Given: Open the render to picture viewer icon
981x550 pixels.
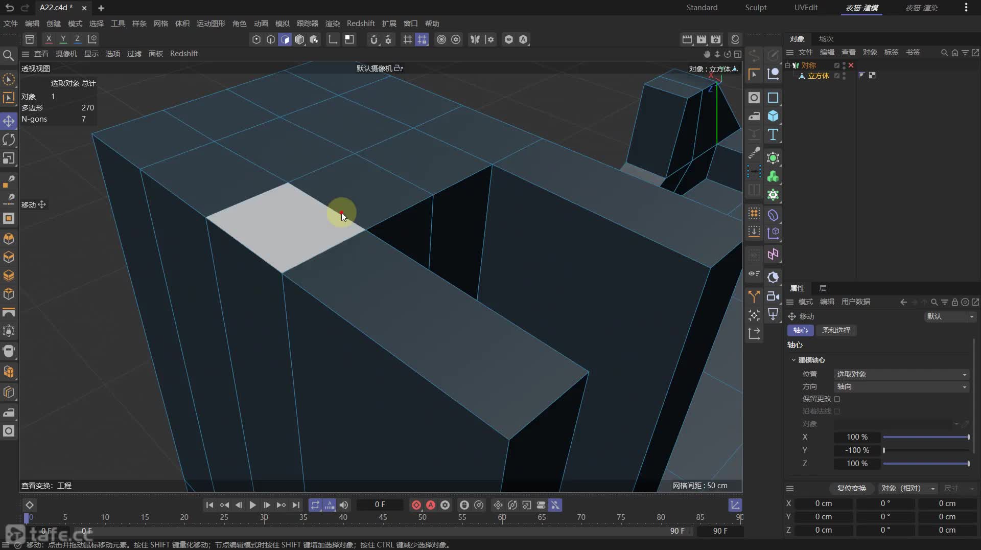Looking at the screenshot, I should click(702, 39).
